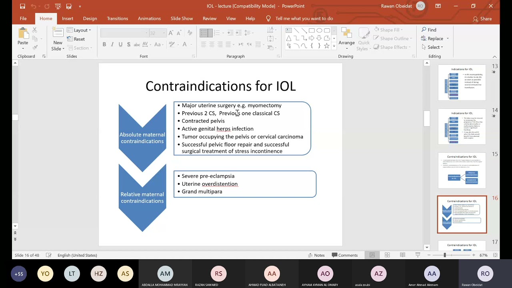
Task: Click the Paste clipboard icon
Action: pyautogui.click(x=23, y=34)
